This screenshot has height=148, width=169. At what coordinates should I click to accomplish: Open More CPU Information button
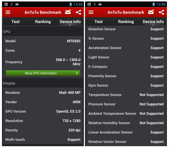tap(43, 73)
